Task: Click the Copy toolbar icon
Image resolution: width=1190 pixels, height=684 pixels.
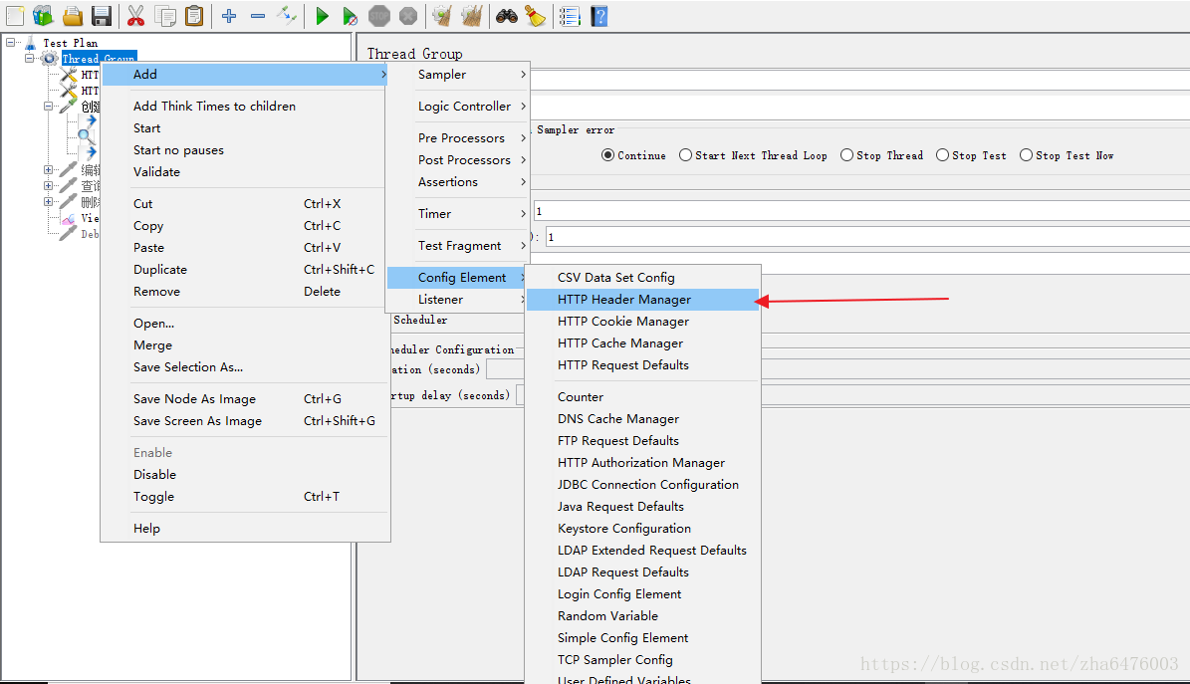Action: pyautogui.click(x=164, y=15)
